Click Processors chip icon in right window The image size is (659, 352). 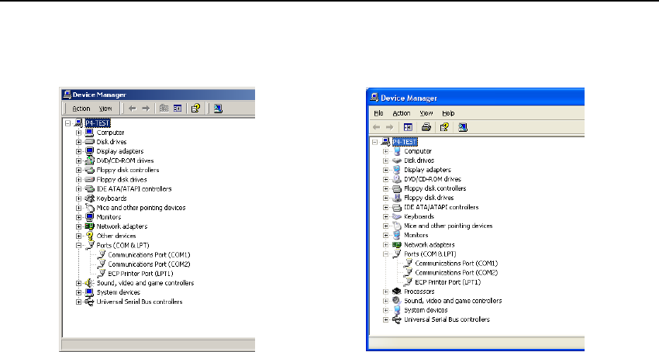coord(396,292)
